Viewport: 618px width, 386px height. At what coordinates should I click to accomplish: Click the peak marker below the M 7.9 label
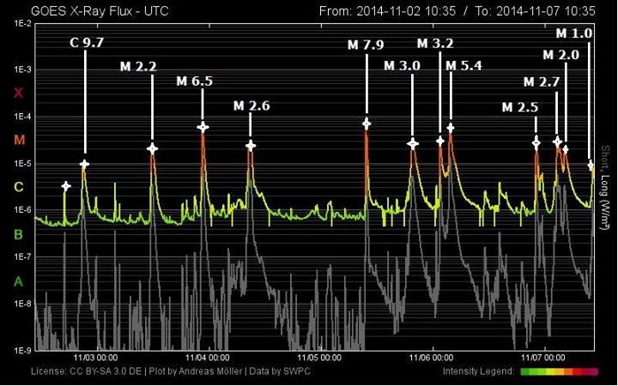pos(367,124)
